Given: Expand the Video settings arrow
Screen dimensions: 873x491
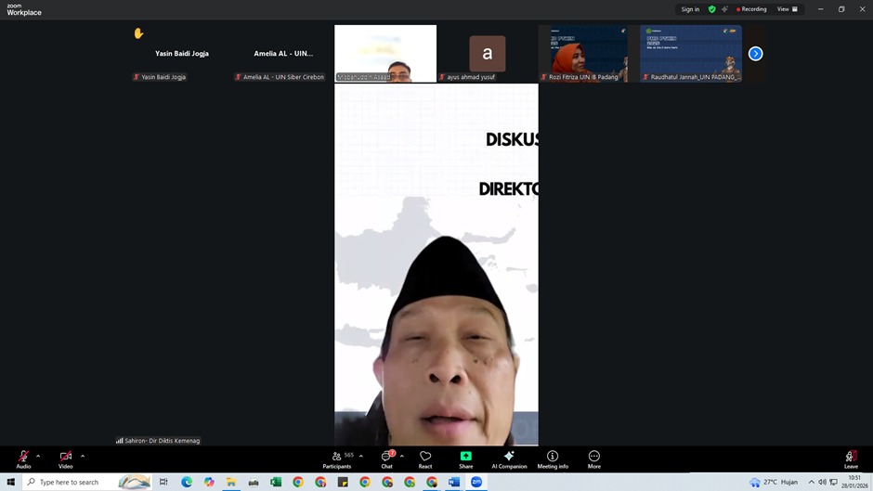Looking at the screenshot, I should pyautogui.click(x=83, y=456).
